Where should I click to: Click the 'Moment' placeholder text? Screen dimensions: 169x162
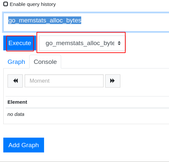pos(39,81)
